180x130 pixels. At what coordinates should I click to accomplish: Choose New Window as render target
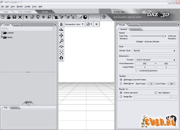point(156,93)
